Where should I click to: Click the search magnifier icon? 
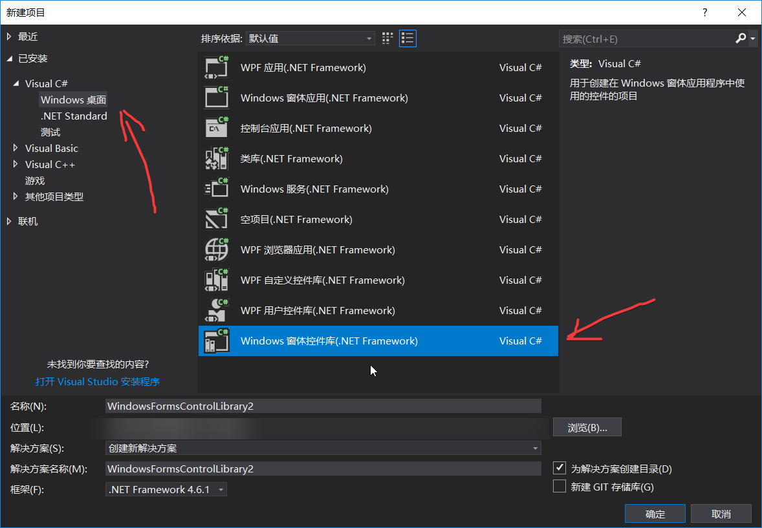740,38
